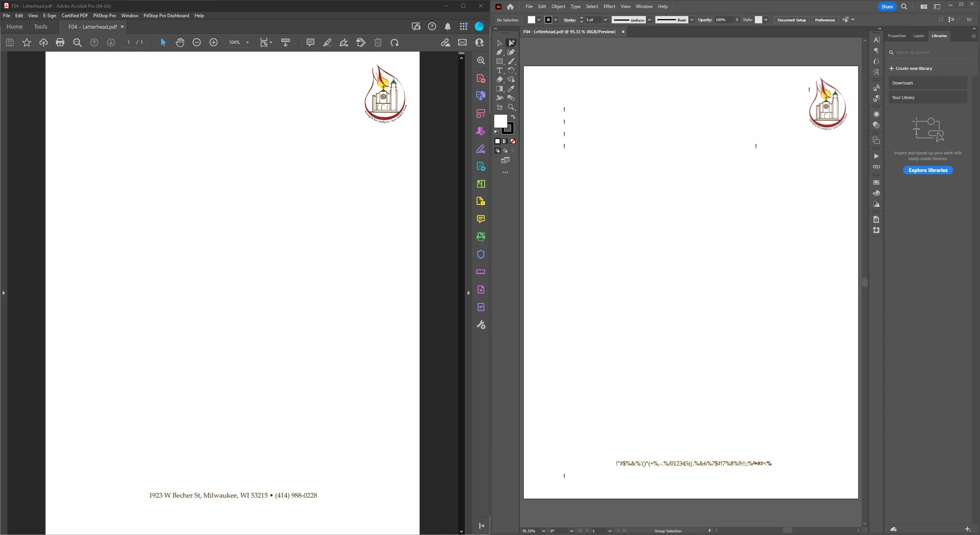980x535 pixels.
Task: Select the Type tool in Illustrator
Action: (x=499, y=71)
